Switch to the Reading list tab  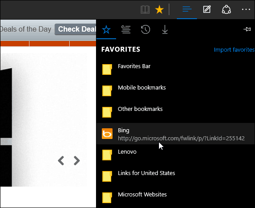(x=126, y=29)
